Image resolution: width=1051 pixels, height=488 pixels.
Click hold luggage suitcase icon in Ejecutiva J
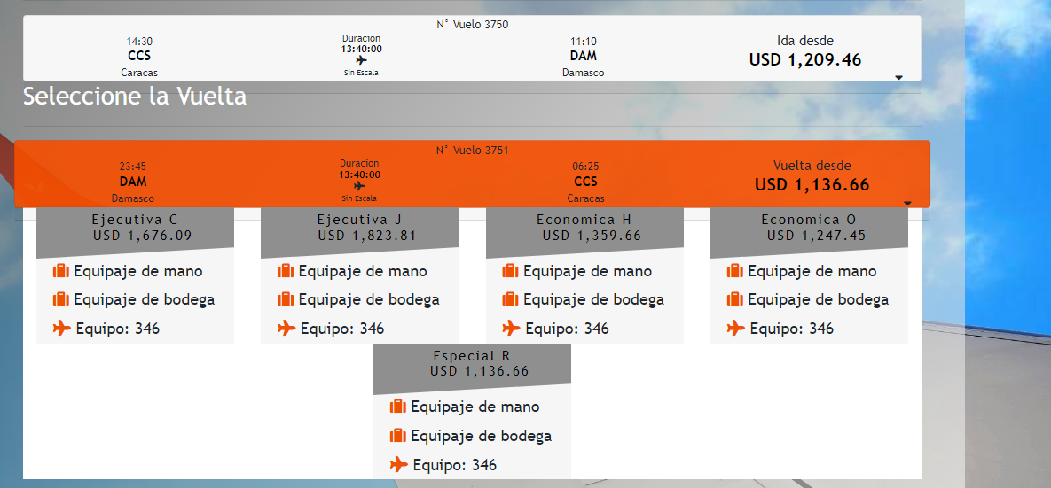tap(286, 299)
